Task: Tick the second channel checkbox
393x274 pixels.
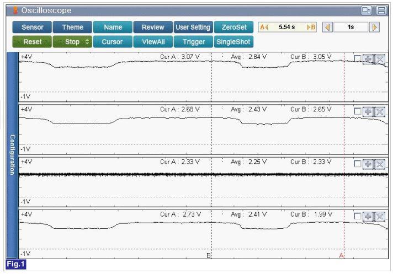Action: click(358, 111)
